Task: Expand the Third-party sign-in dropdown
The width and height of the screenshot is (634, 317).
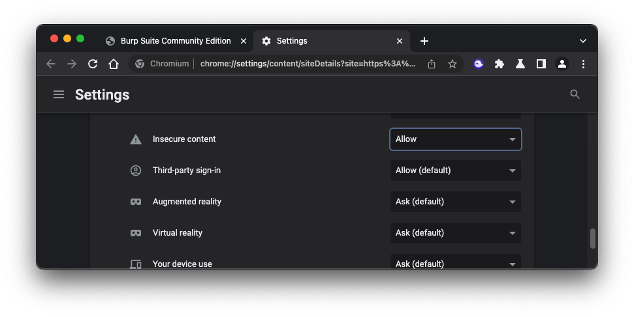Action: [x=455, y=171]
